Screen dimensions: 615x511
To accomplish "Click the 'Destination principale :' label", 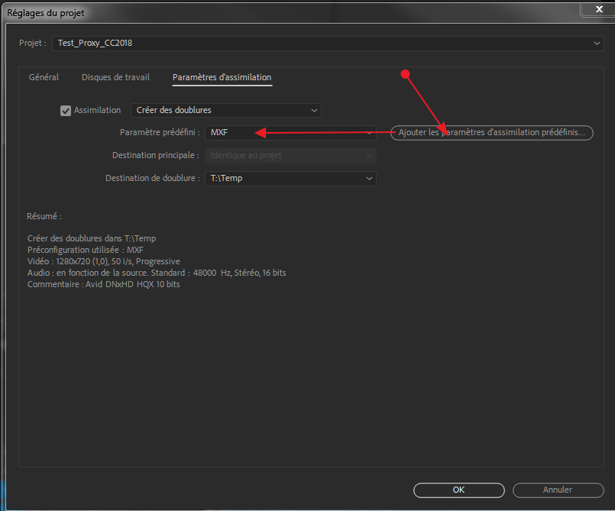I will (x=156, y=155).
